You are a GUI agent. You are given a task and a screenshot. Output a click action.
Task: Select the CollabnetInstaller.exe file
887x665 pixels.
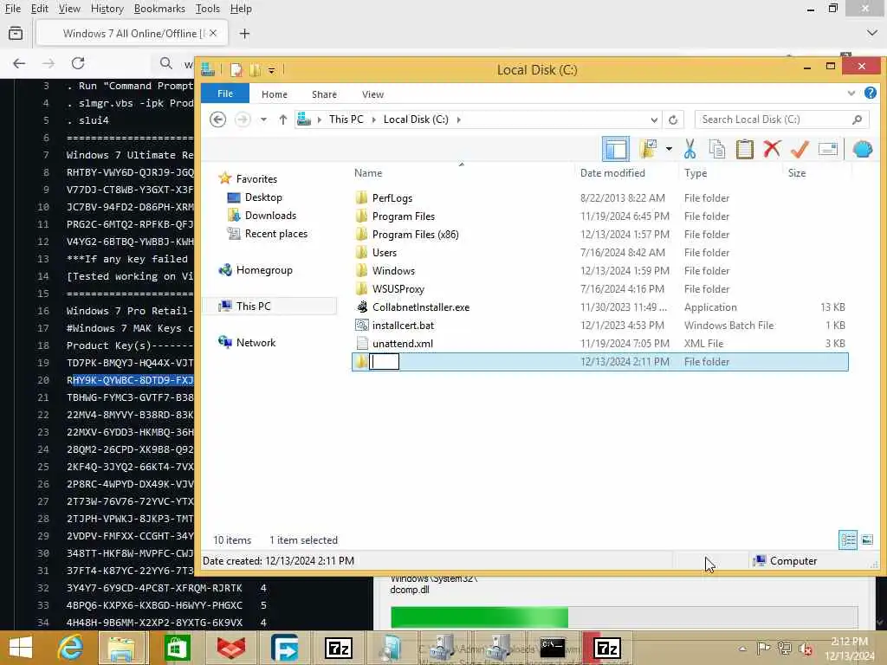click(x=421, y=307)
